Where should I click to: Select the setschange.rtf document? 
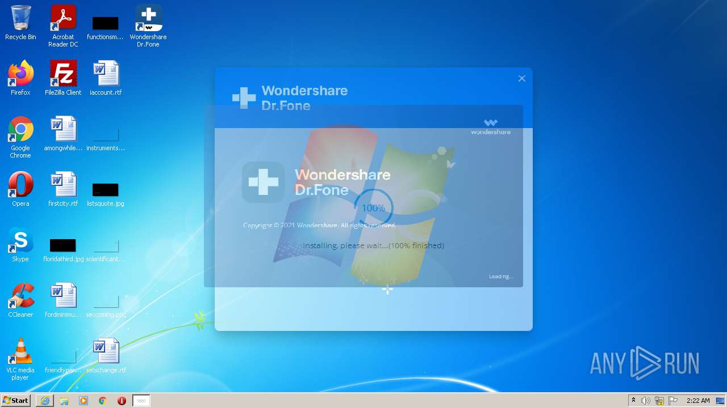click(x=106, y=356)
